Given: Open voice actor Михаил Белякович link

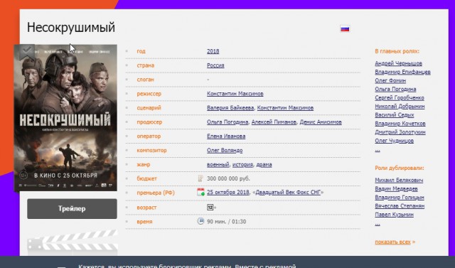Looking at the screenshot, I should [x=399, y=180].
